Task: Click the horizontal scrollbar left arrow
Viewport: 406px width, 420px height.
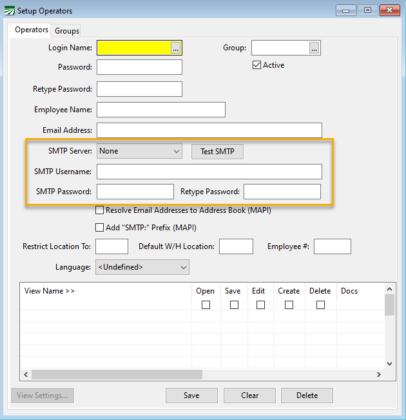Action: click(x=26, y=374)
